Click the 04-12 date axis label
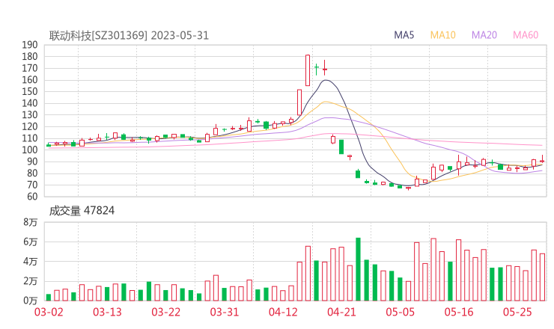Screen dimensions: 554x329 pyautogui.click(x=283, y=312)
